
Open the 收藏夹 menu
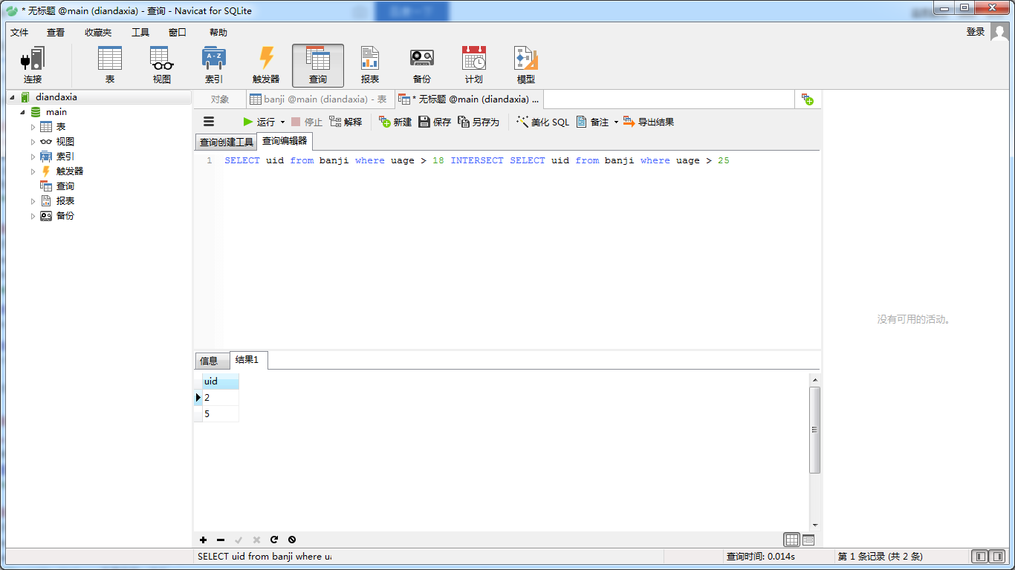pyautogui.click(x=98, y=32)
